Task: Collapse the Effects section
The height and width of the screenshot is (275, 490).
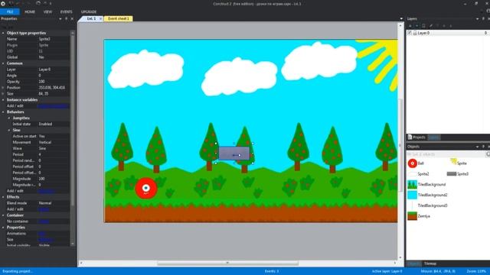Action: [3, 197]
